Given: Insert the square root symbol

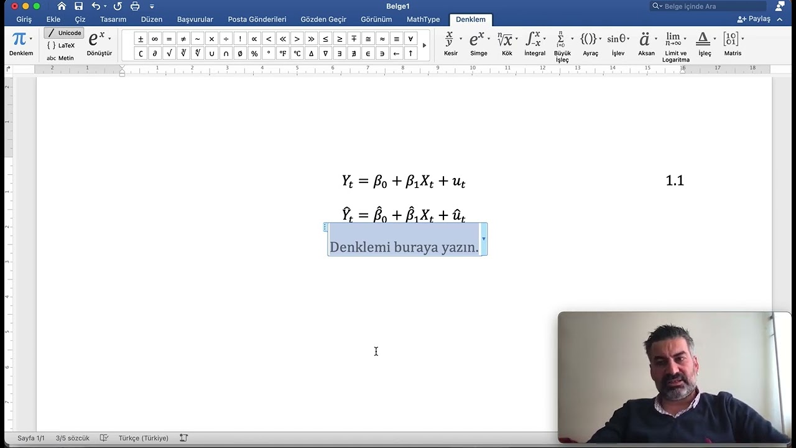Looking at the screenshot, I should click(169, 54).
